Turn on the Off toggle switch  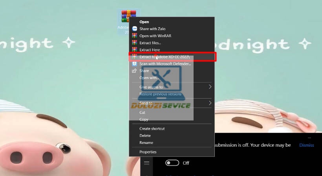(x=172, y=163)
